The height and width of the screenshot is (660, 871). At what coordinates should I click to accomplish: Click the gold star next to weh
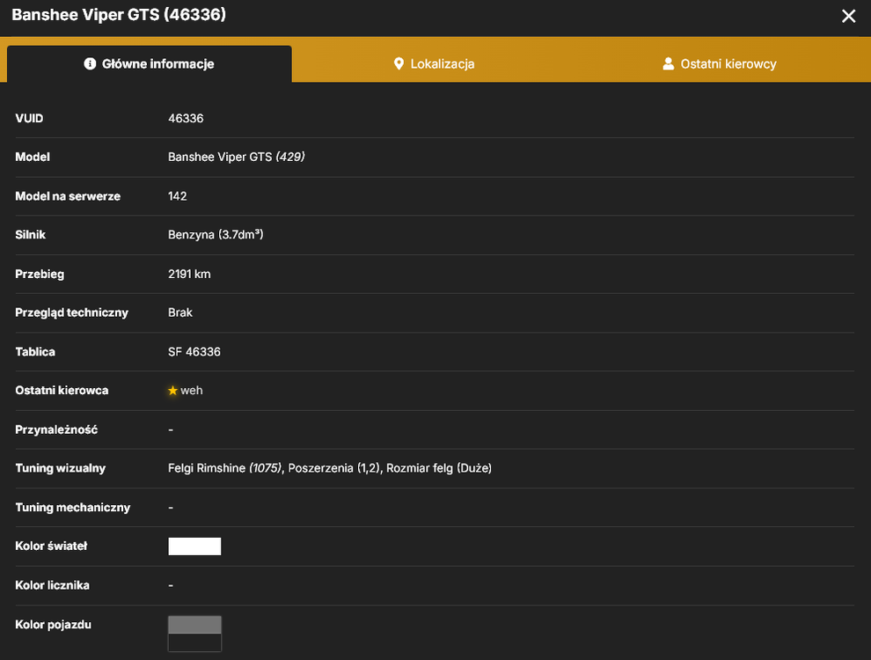point(172,391)
